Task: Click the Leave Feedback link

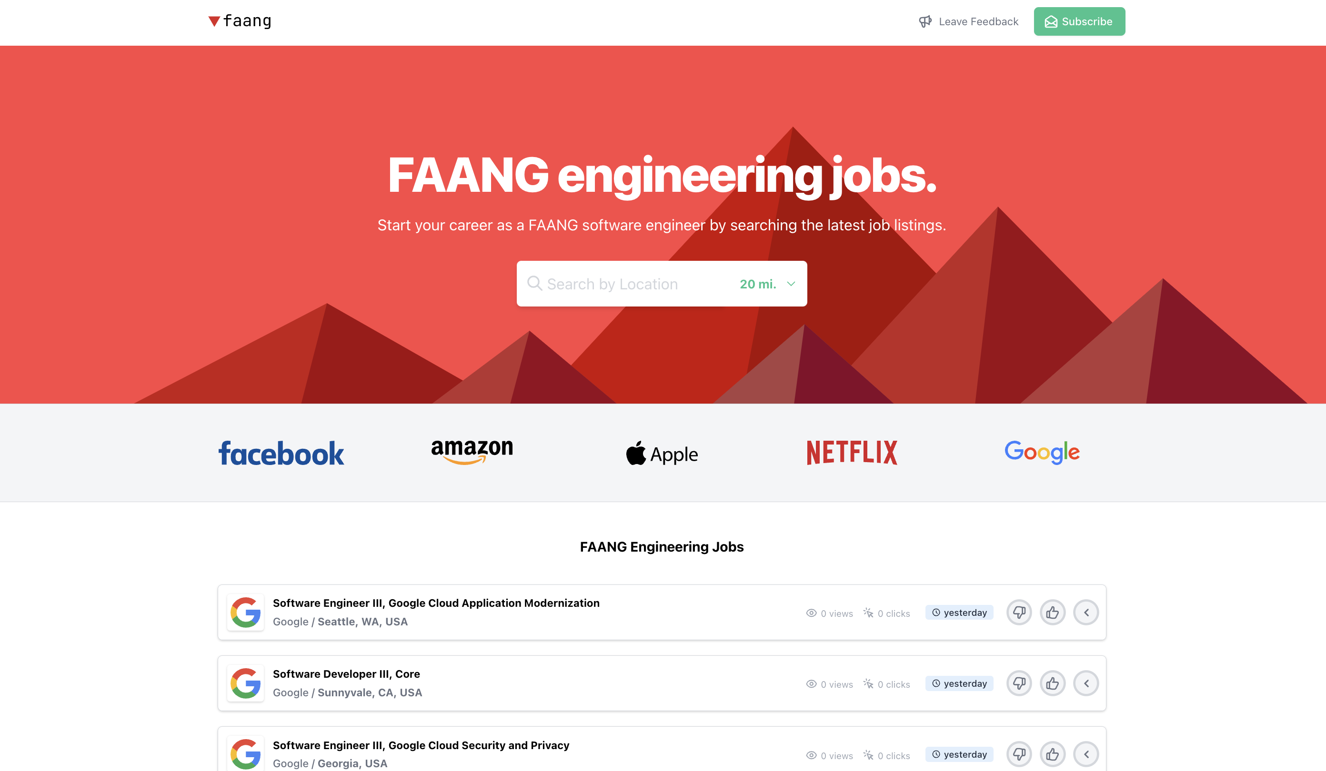Action: click(x=978, y=21)
